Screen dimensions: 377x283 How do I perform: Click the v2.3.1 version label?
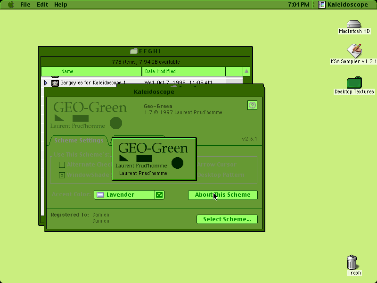pos(249,139)
